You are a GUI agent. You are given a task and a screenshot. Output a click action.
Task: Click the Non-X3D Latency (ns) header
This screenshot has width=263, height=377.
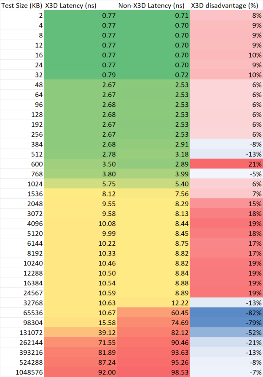(x=153, y=5)
